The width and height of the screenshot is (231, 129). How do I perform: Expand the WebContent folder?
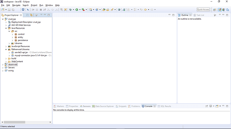tap(6, 62)
